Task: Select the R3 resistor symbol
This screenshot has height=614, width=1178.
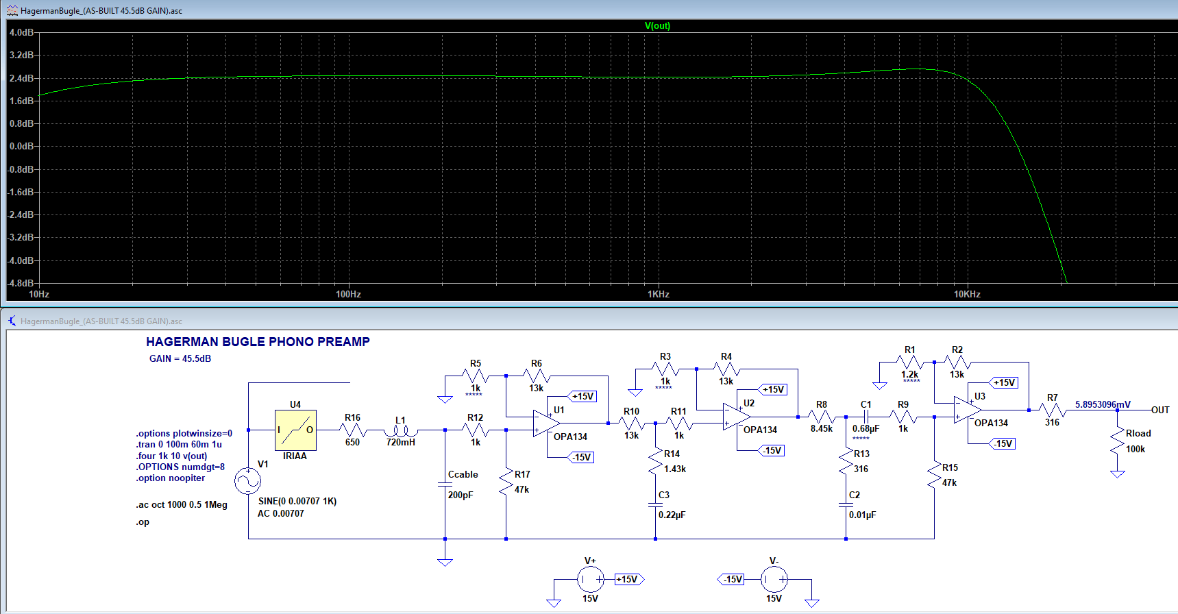Action: (x=665, y=369)
